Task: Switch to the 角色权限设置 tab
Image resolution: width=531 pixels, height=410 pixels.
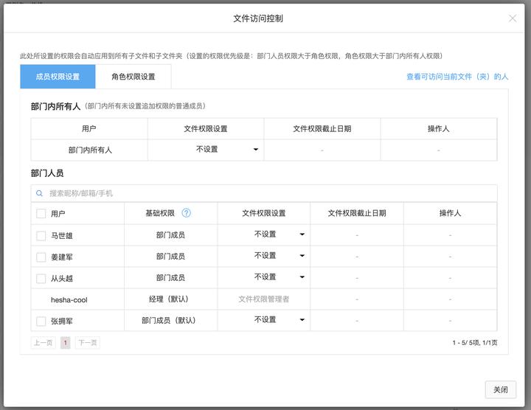Action: [133, 77]
